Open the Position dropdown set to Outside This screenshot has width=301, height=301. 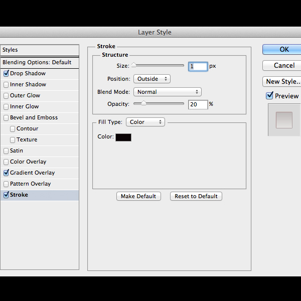tap(152, 79)
